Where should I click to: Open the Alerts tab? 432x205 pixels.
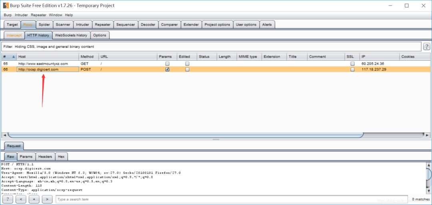pyautogui.click(x=267, y=24)
